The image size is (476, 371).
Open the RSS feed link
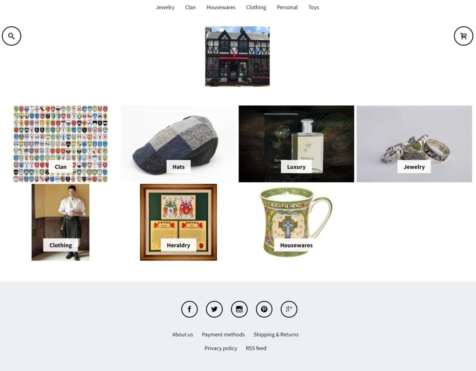[256, 348]
